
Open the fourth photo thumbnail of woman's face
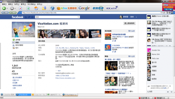coord(82,34)
